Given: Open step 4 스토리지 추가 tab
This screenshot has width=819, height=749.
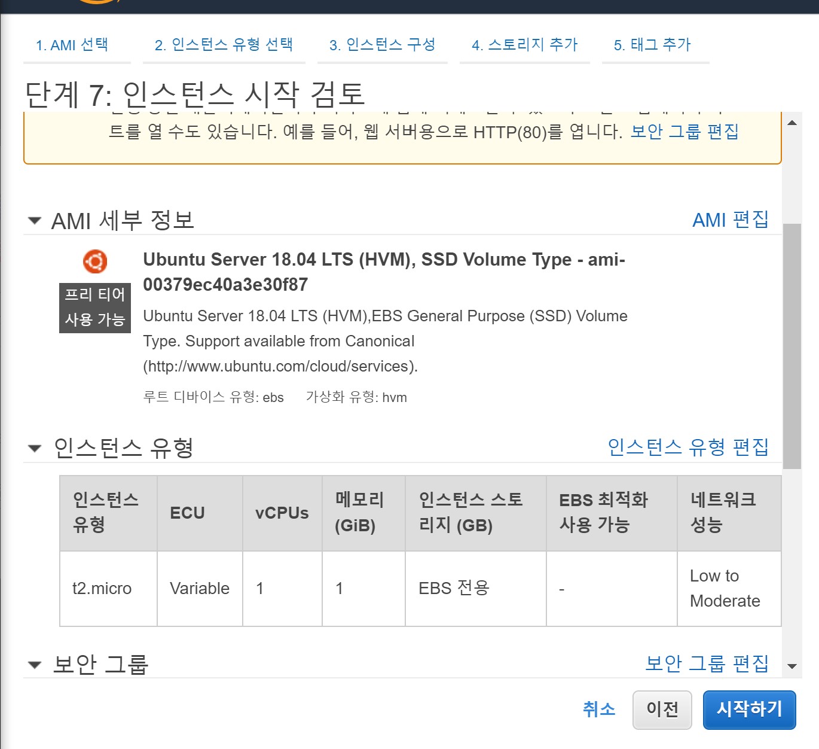Looking at the screenshot, I should coord(524,45).
